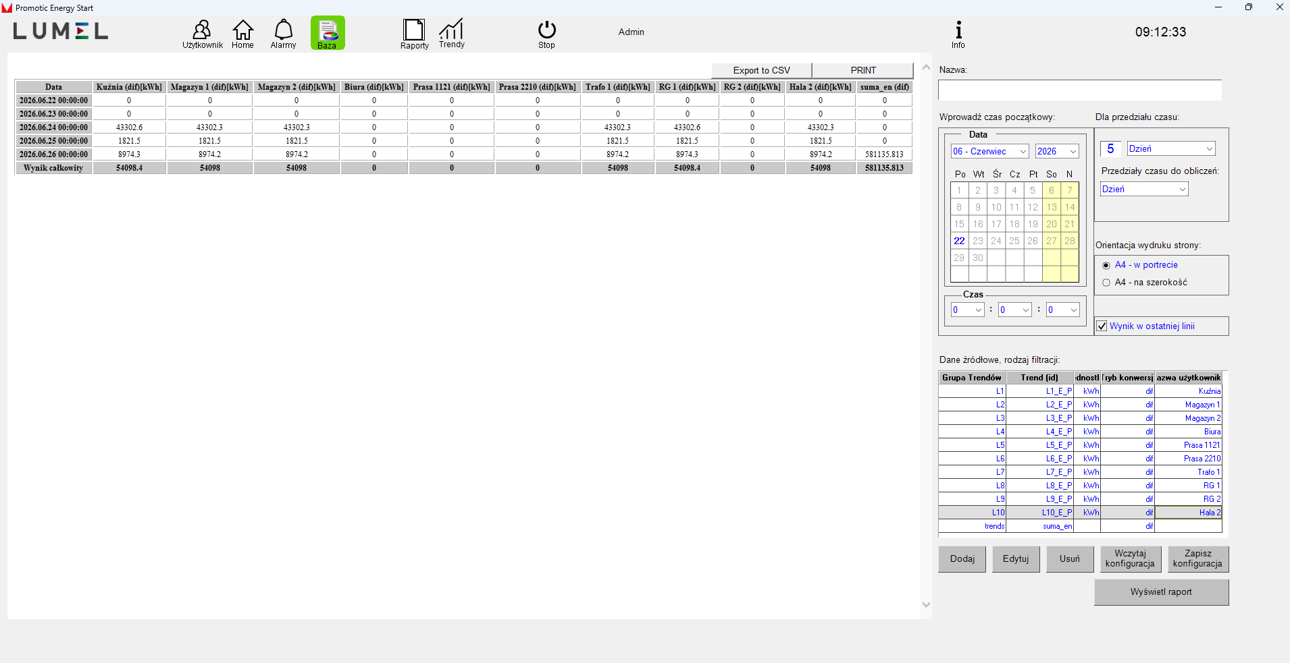
Task: Open the Trendy chart icon
Action: [x=451, y=33]
